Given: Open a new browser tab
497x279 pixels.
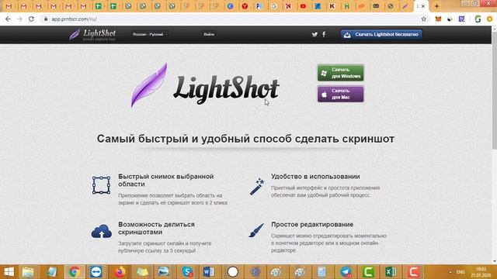Looking at the screenshot, I should pos(436,6).
